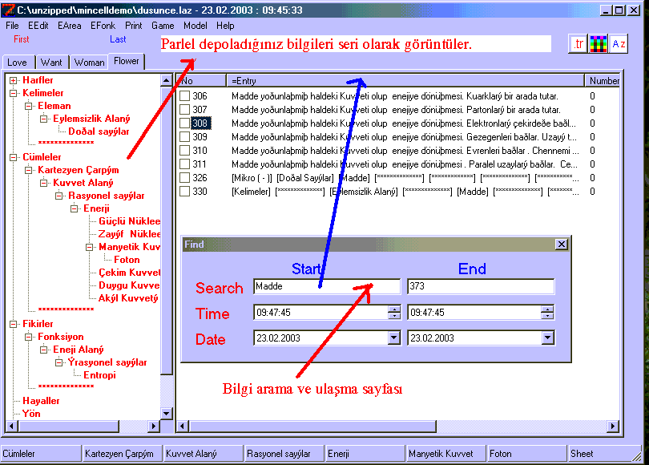Click the .tr language icon
Image resolution: width=649 pixels, height=465 pixels.
[x=578, y=44]
